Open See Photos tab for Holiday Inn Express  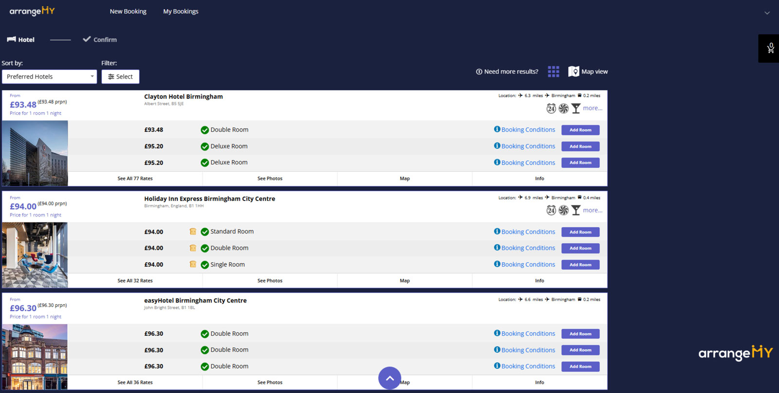[x=270, y=281]
